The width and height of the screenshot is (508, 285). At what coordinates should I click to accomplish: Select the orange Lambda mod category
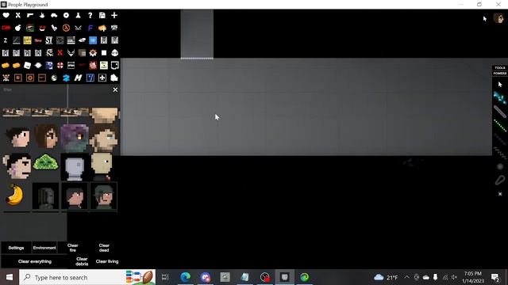(x=66, y=28)
